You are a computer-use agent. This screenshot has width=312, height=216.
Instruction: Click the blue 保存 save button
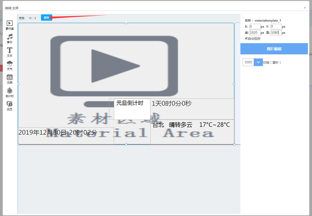coord(47,17)
